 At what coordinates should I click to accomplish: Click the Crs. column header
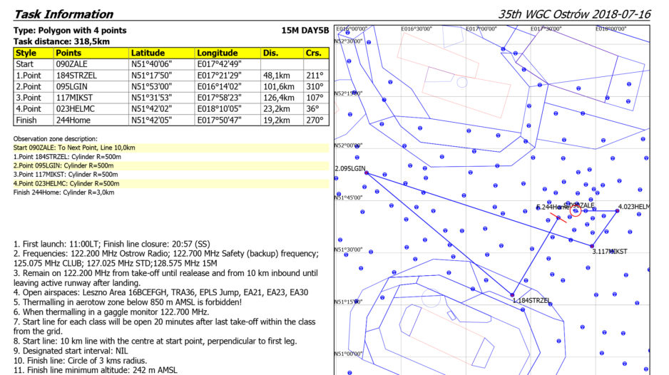point(313,53)
